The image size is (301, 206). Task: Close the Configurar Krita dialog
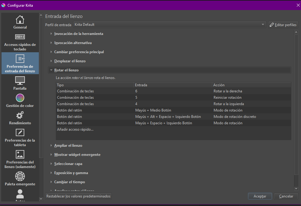tap(298, 5)
